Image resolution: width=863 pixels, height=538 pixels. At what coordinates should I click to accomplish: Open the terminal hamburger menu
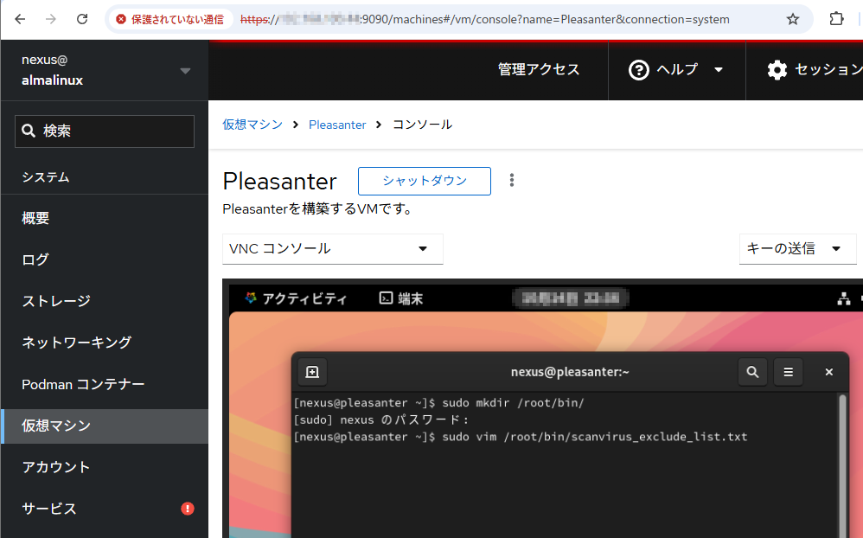(x=788, y=372)
